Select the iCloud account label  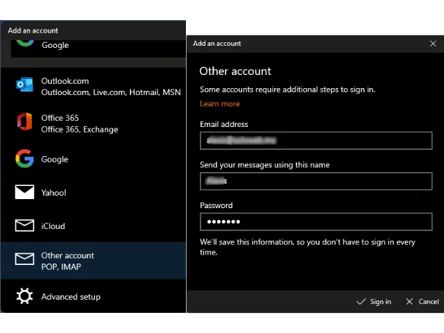tap(53, 226)
